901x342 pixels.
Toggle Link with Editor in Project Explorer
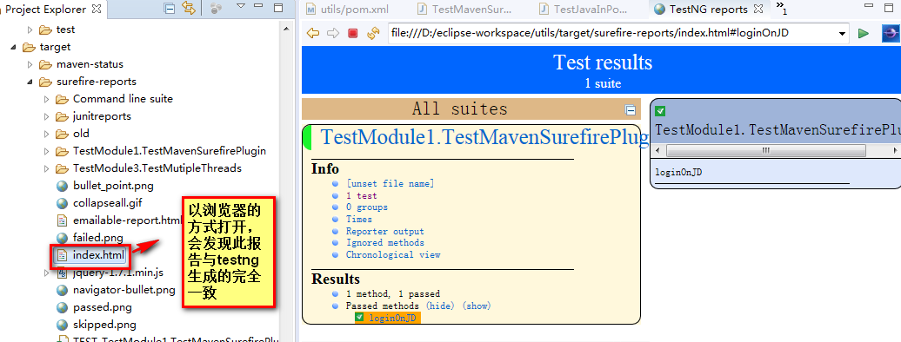(x=188, y=9)
